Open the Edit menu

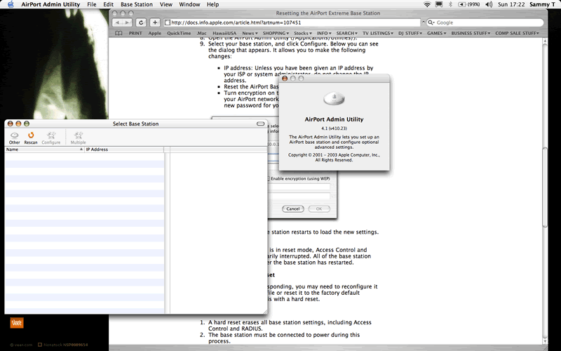tap(108, 4)
